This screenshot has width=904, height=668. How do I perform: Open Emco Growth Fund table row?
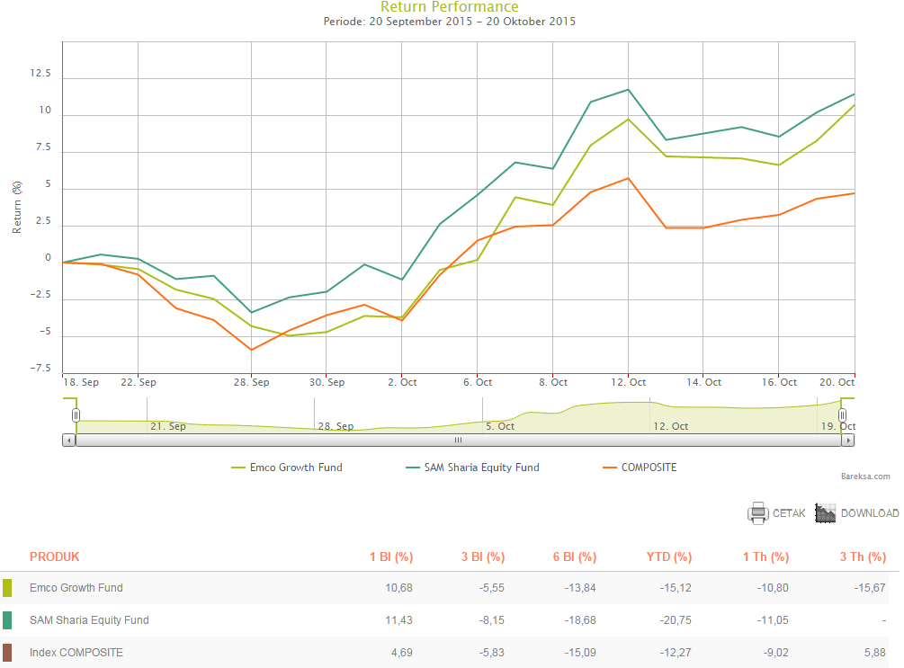[x=76, y=588]
